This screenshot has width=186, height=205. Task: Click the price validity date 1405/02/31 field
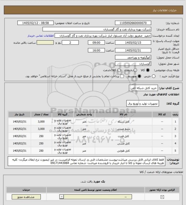[x=133, y=50]
